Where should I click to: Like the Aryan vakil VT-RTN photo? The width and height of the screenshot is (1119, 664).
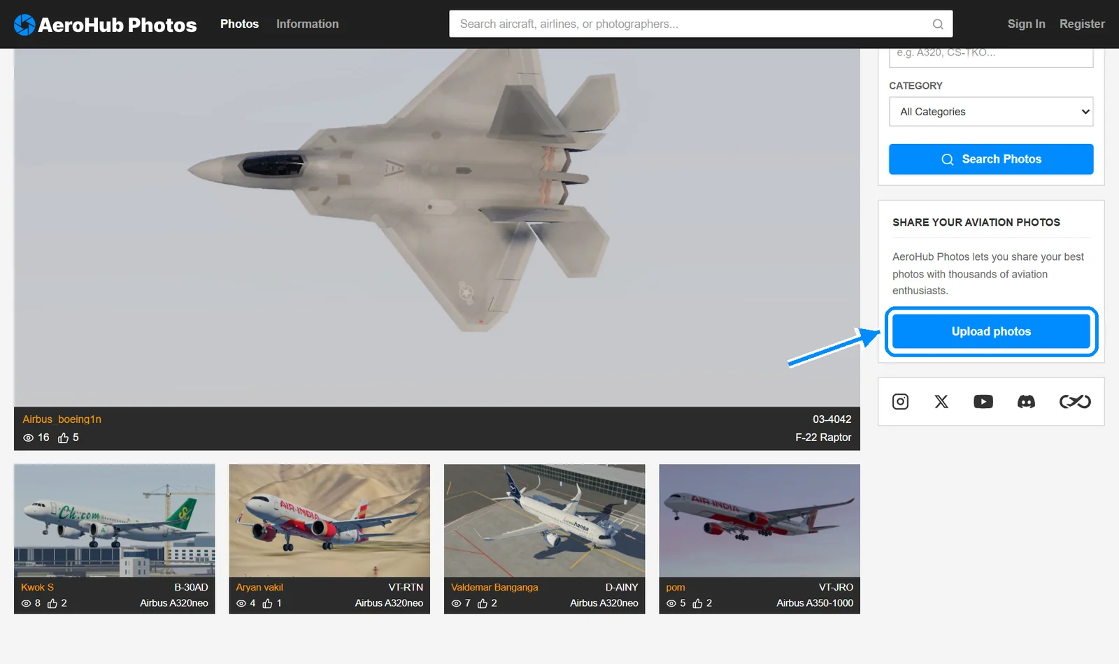(x=267, y=603)
